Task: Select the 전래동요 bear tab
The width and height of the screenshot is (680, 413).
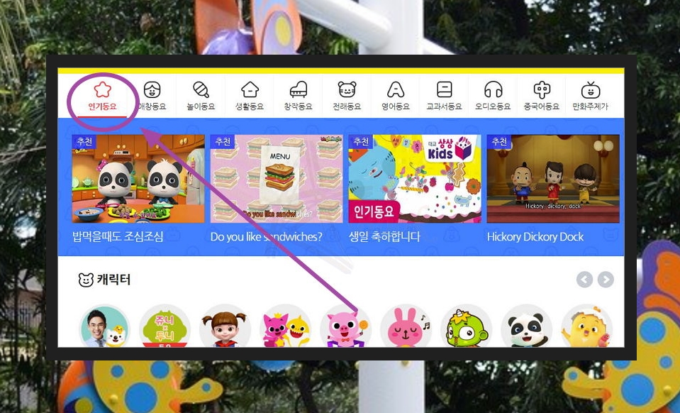Action: point(347,97)
